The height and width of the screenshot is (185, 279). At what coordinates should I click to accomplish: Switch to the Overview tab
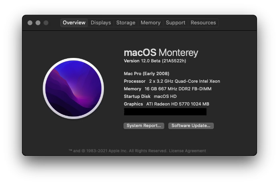tap(74, 23)
